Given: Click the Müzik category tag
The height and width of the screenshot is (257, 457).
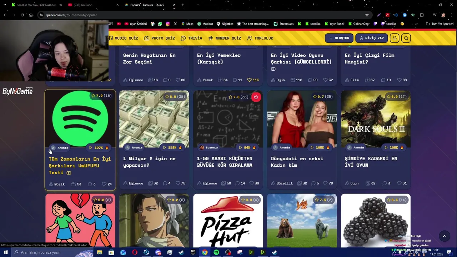Looking at the screenshot, I should pos(57,184).
